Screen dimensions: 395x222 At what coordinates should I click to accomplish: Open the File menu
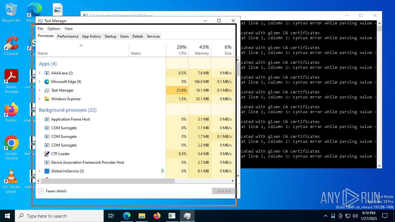(40, 29)
